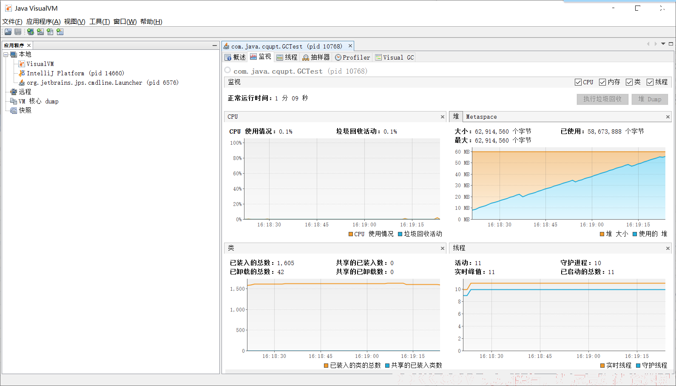Switch to the 概述 overview tab
Viewport: 676px width, 386px height.
click(x=235, y=57)
